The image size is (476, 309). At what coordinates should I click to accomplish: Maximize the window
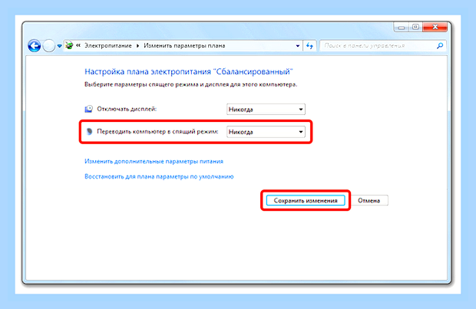pyautogui.click(x=415, y=27)
